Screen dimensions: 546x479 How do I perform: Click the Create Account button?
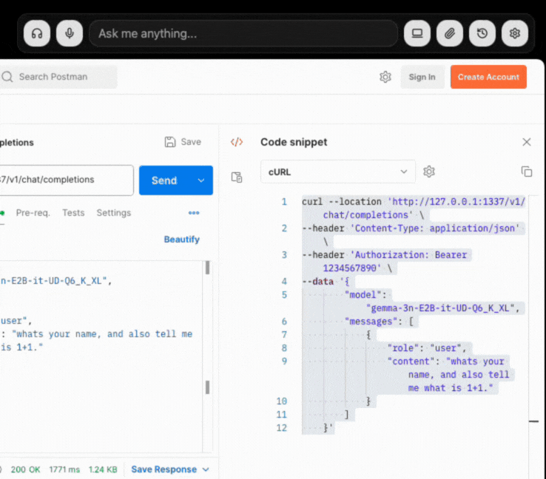[488, 77]
